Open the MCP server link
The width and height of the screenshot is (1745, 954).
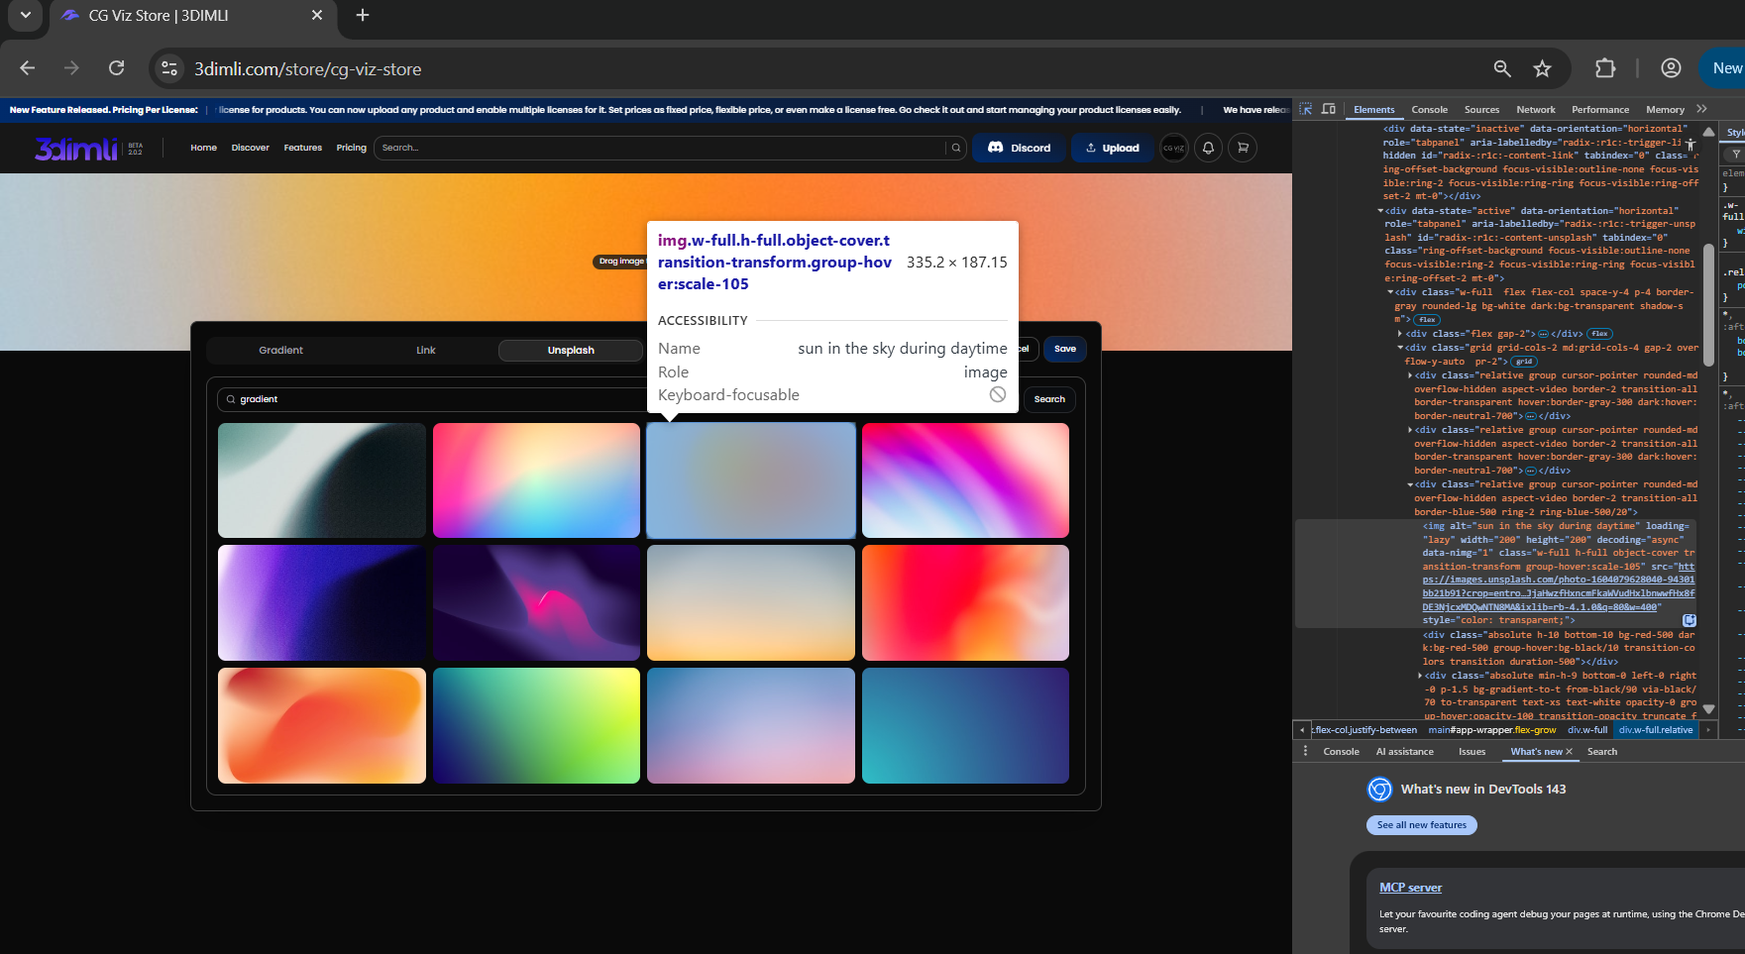tap(1411, 888)
